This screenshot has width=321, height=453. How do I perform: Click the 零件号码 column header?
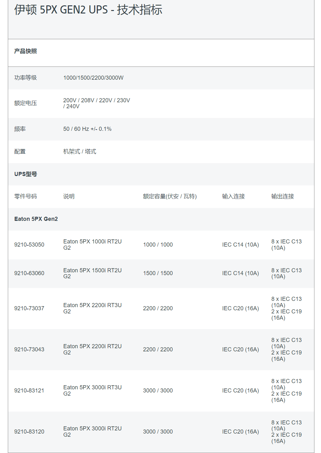point(25,196)
